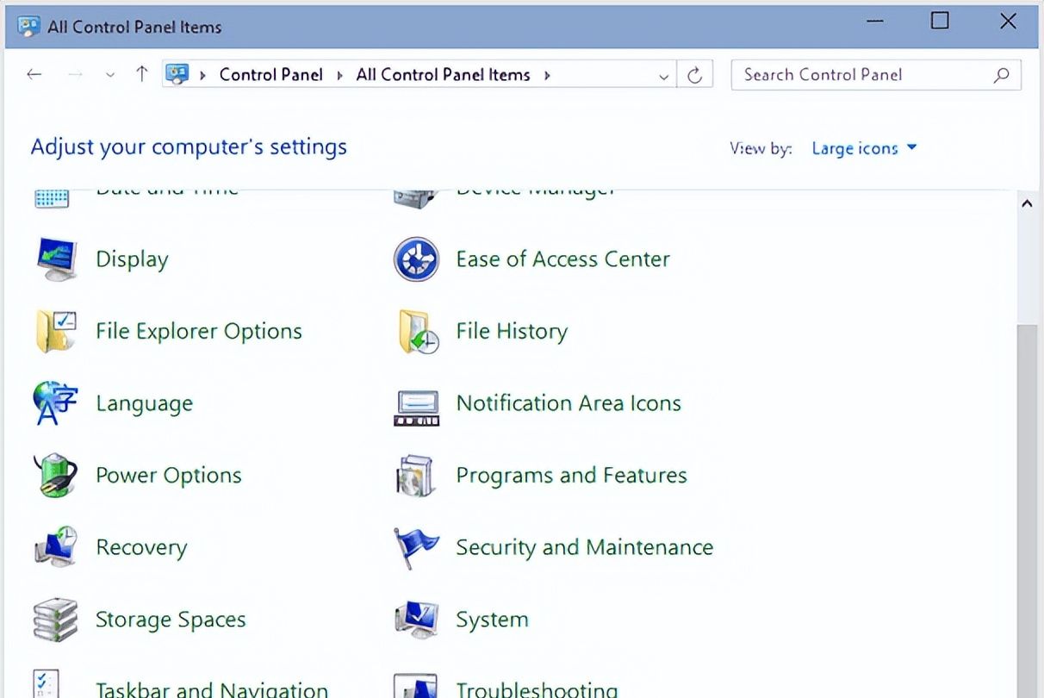Open the Notification Area Icons link
Image resolution: width=1044 pixels, height=698 pixels.
point(569,403)
